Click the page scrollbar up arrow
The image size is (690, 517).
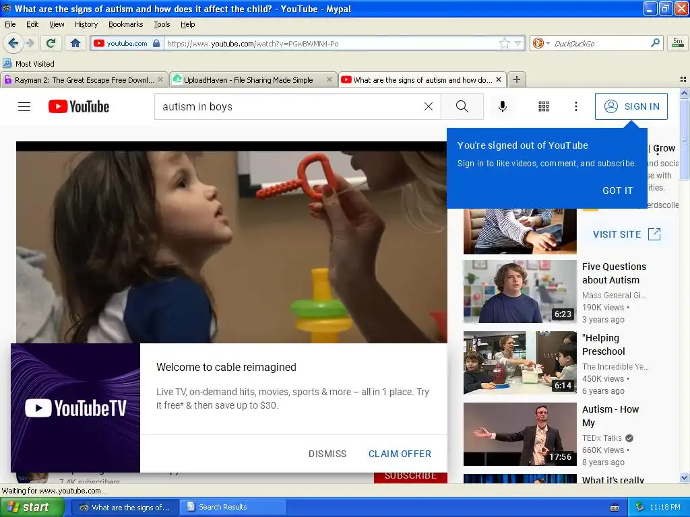[x=684, y=93]
